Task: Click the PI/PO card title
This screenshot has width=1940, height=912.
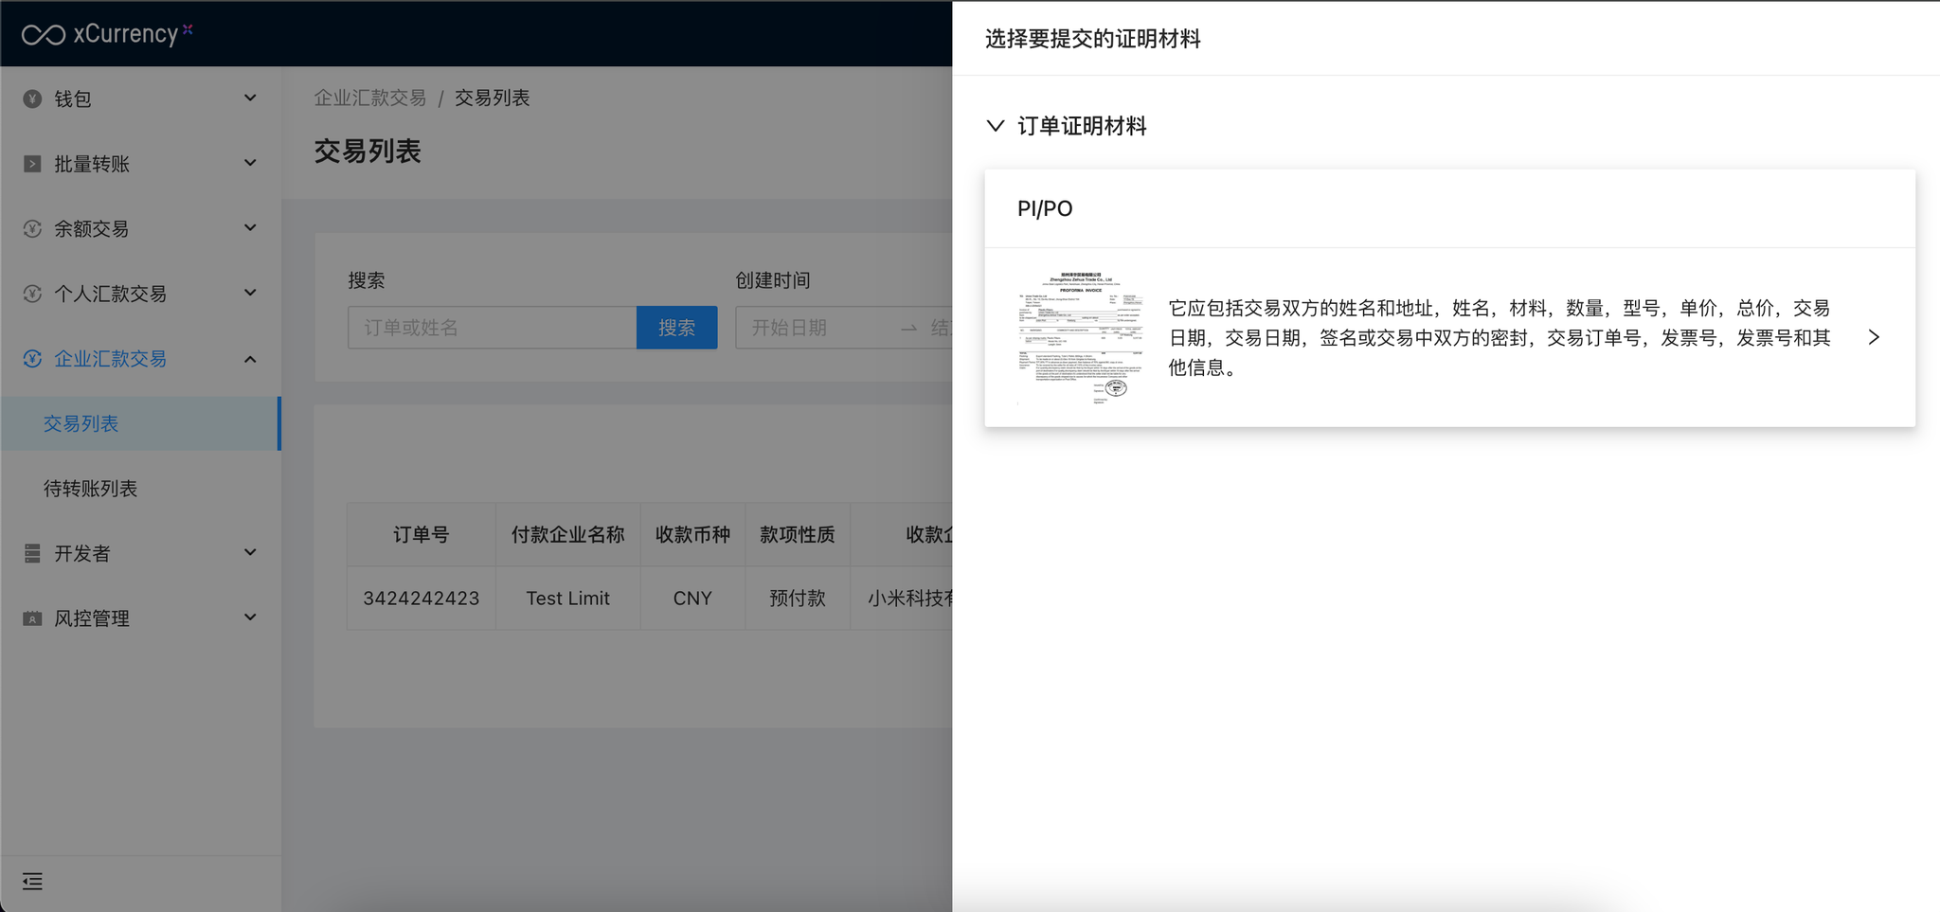Action: (1045, 208)
